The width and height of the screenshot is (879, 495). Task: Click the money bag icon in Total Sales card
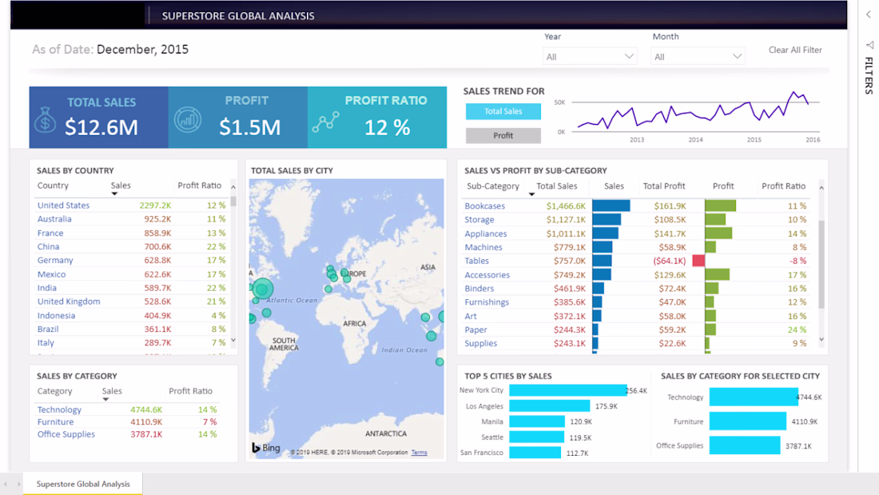pos(45,119)
